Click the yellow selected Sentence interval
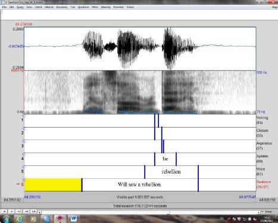 click(53, 185)
